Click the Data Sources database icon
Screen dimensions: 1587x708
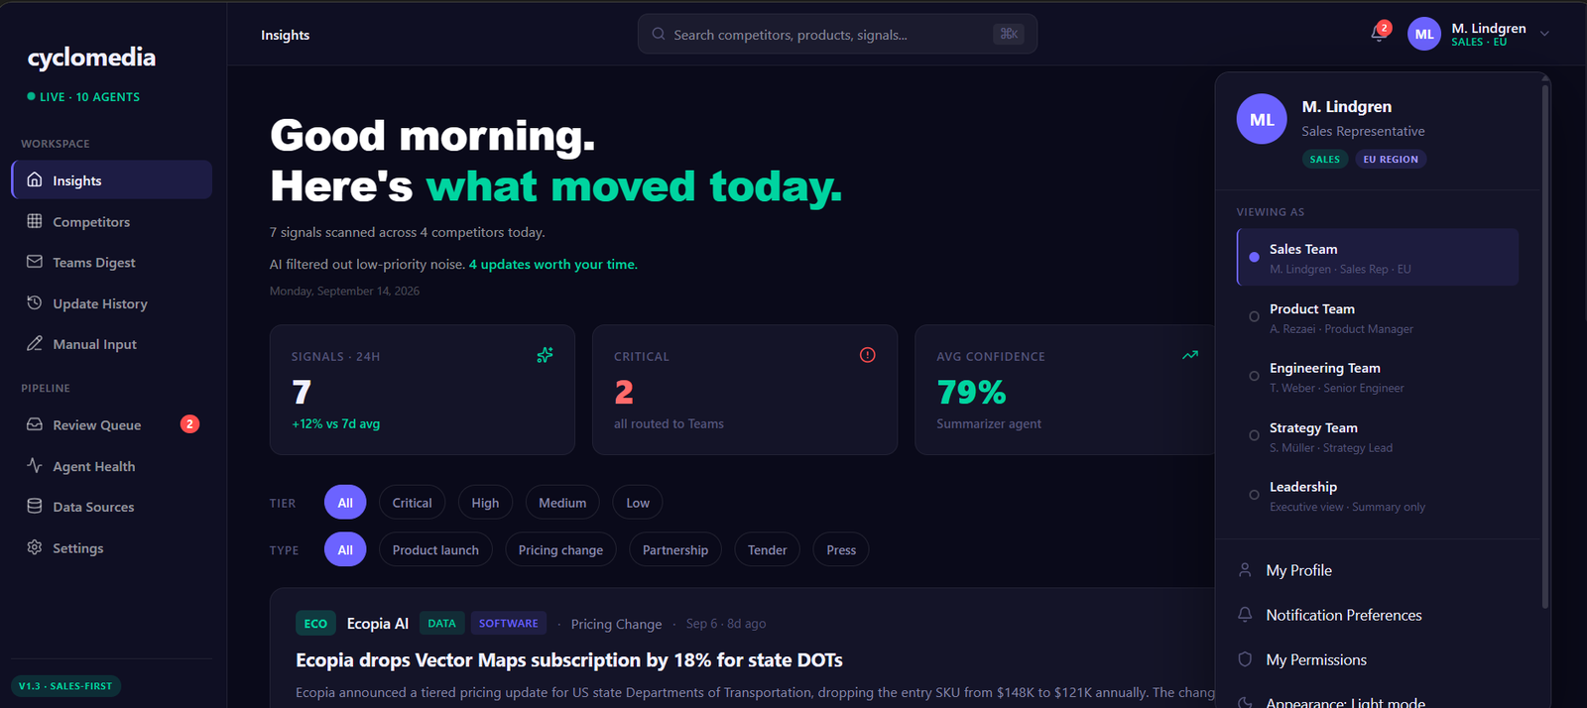35,506
